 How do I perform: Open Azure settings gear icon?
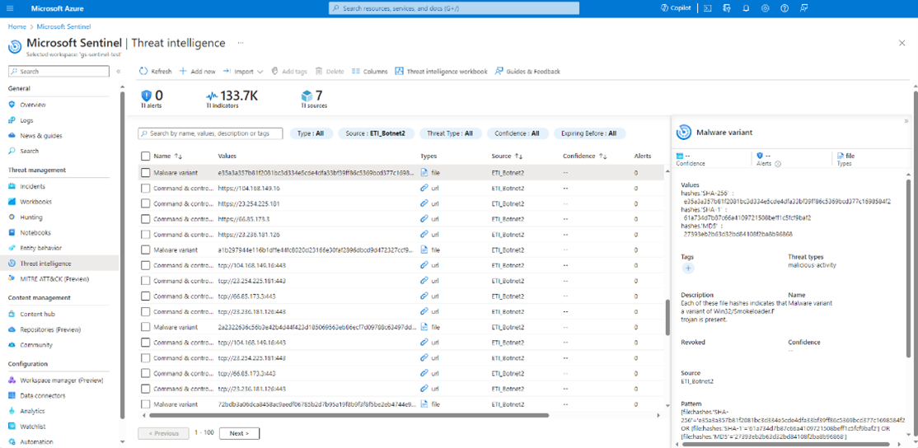pyautogui.click(x=765, y=8)
